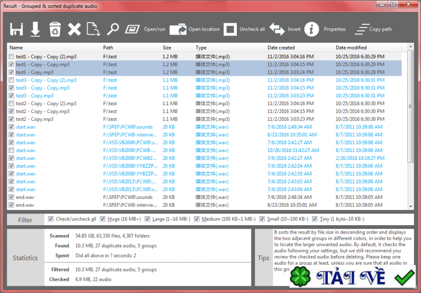421x293 pixels.
Task: Uncheck the box for test3 - Copy.mp3
Action: 11,96
